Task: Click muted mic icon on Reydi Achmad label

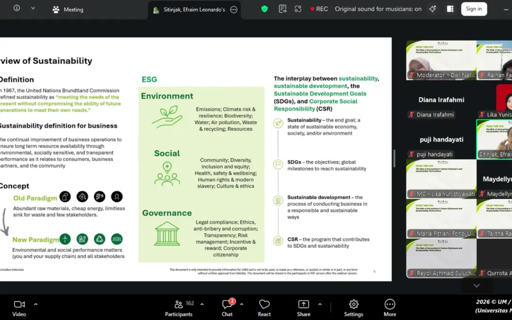Action: 411,273
